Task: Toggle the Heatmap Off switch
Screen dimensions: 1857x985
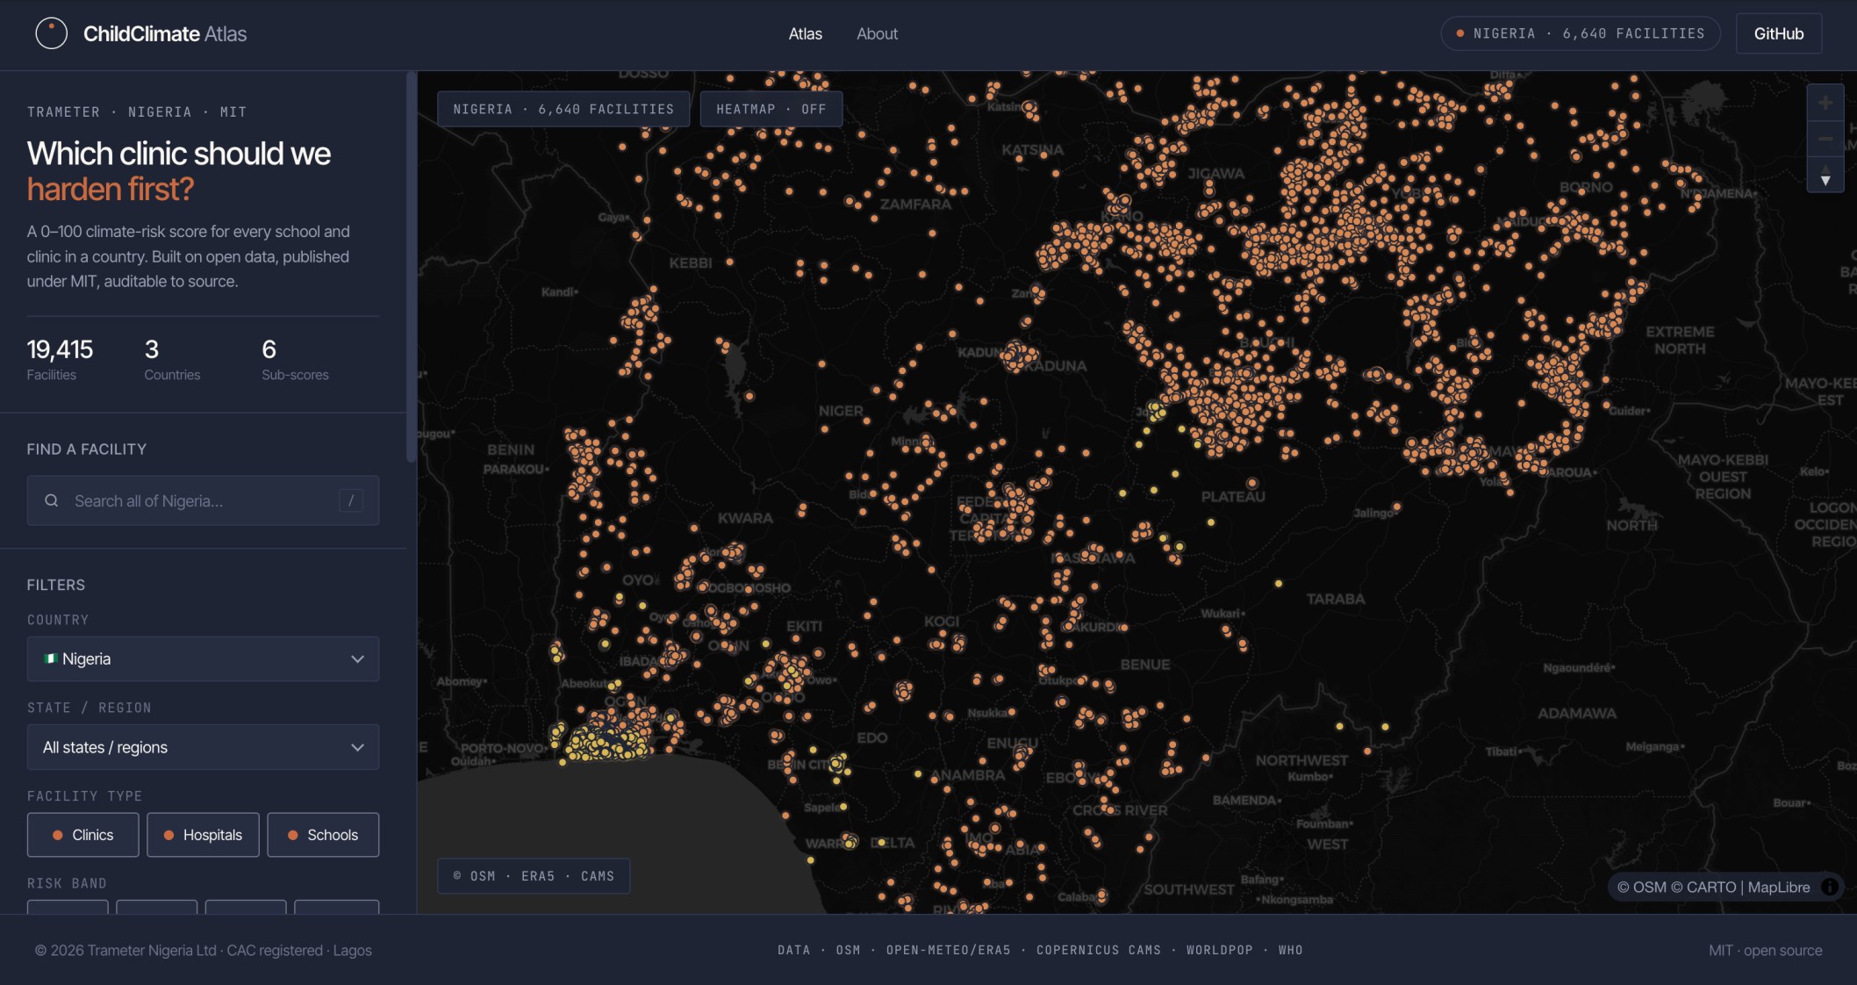Action: [771, 109]
